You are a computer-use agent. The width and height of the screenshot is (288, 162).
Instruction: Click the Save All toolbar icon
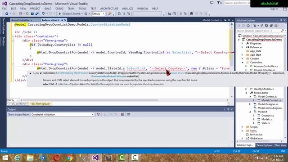(x=37, y=14)
